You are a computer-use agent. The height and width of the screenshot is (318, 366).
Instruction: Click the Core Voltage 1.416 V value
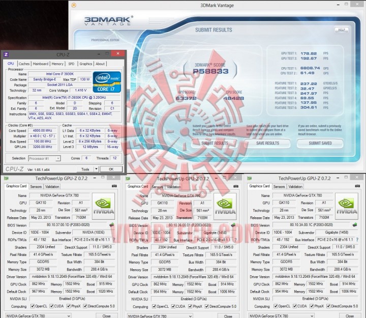pyautogui.click(x=80, y=90)
